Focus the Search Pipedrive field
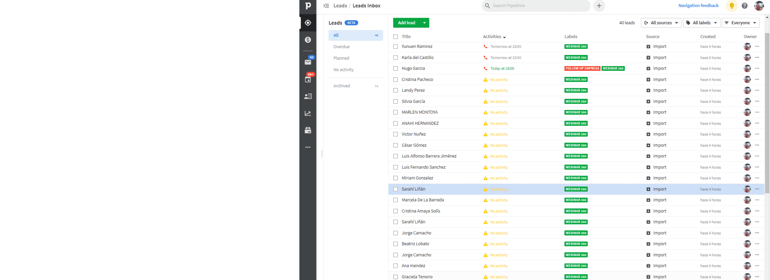 coord(536,6)
